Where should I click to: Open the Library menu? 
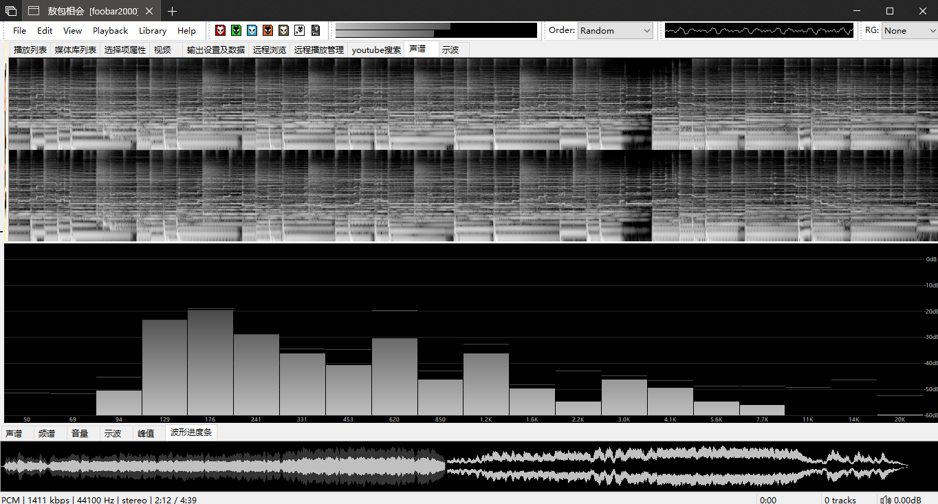pyautogui.click(x=152, y=30)
